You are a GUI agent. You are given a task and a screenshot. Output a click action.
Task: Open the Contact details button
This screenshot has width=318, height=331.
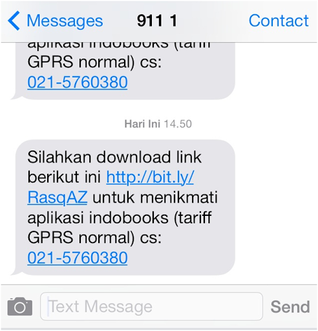[279, 21]
